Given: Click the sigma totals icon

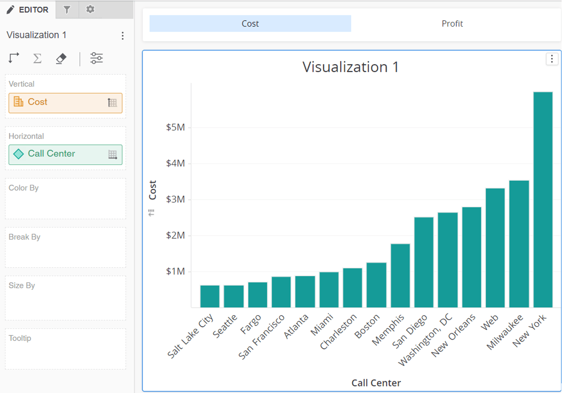Looking at the screenshot, I should tap(37, 58).
